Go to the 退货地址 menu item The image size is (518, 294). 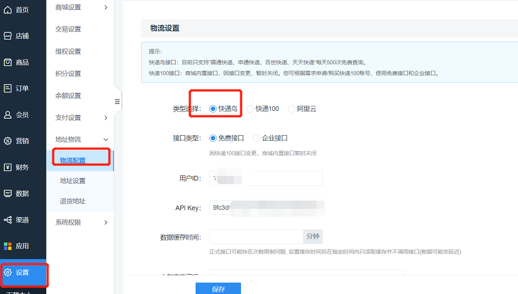73,201
